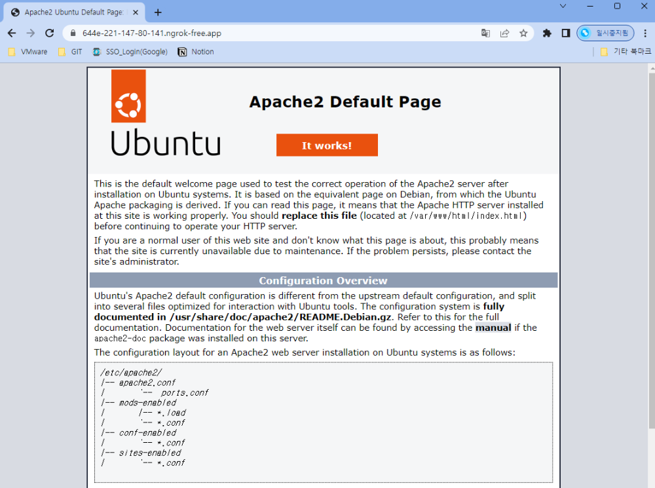Image resolution: width=655 pixels, height=488 pixels.
Task: Open a new tab with plus button
Action: (158, 12)
